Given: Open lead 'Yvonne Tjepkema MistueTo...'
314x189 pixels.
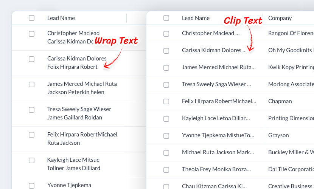Looking at the screenshot, I should (218, 135).
